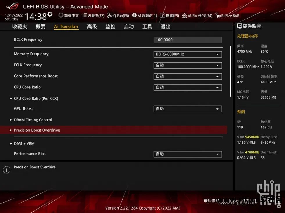Open the 高级 tab
285x213 pixels.
[x=92, y=27]
